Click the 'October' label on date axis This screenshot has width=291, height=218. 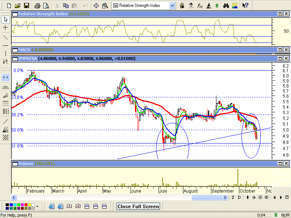click(x=247, y=191)
